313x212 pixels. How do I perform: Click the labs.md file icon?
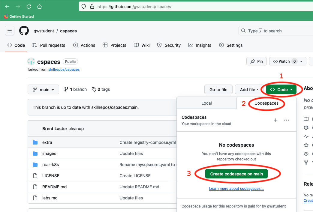[35, 198]
